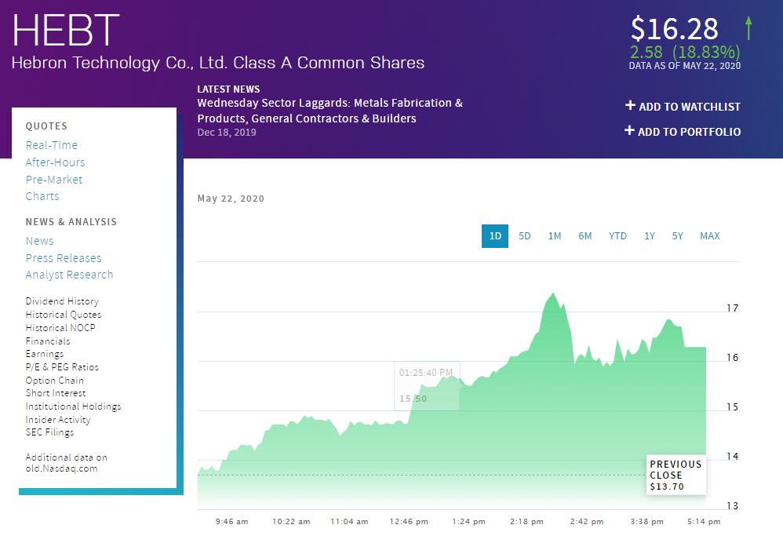Open Additional data on old.Nasdaq.com link

pos(67,463)
